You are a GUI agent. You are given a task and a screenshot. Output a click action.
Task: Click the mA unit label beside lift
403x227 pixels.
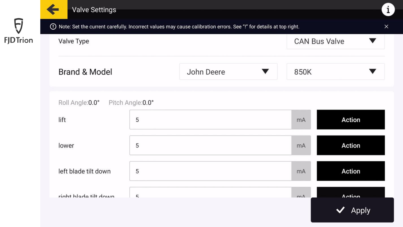pos(301,120)
